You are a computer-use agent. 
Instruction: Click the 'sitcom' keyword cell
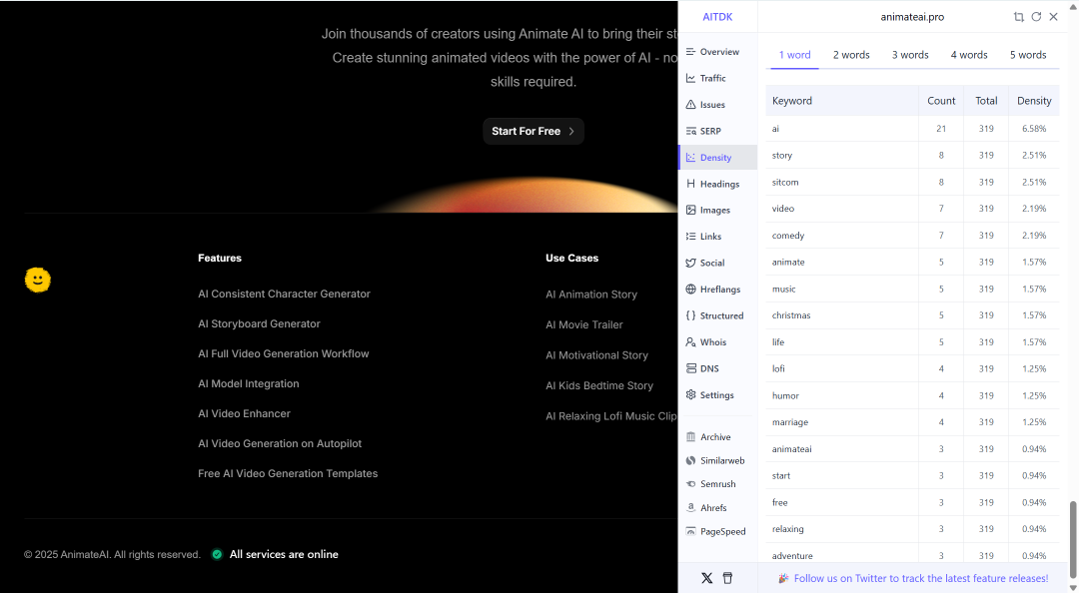click(x=841, y=183)
